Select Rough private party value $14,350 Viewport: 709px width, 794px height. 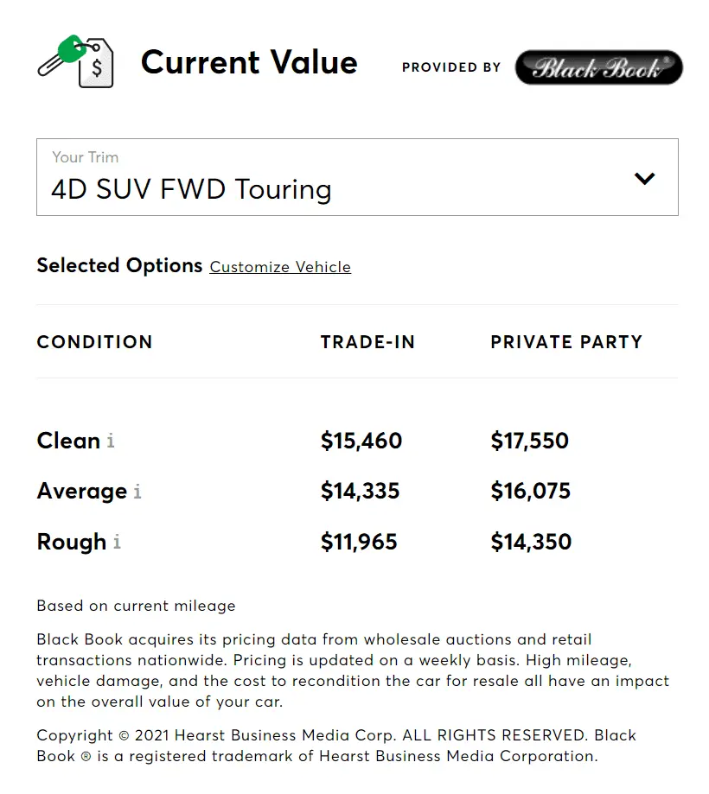[531, 543]
